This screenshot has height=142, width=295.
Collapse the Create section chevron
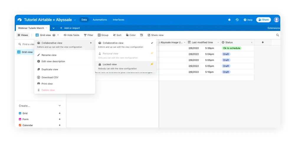pos(60,106)
